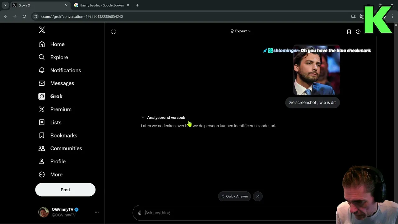Click the Communities people icon

tap(42, 148)
